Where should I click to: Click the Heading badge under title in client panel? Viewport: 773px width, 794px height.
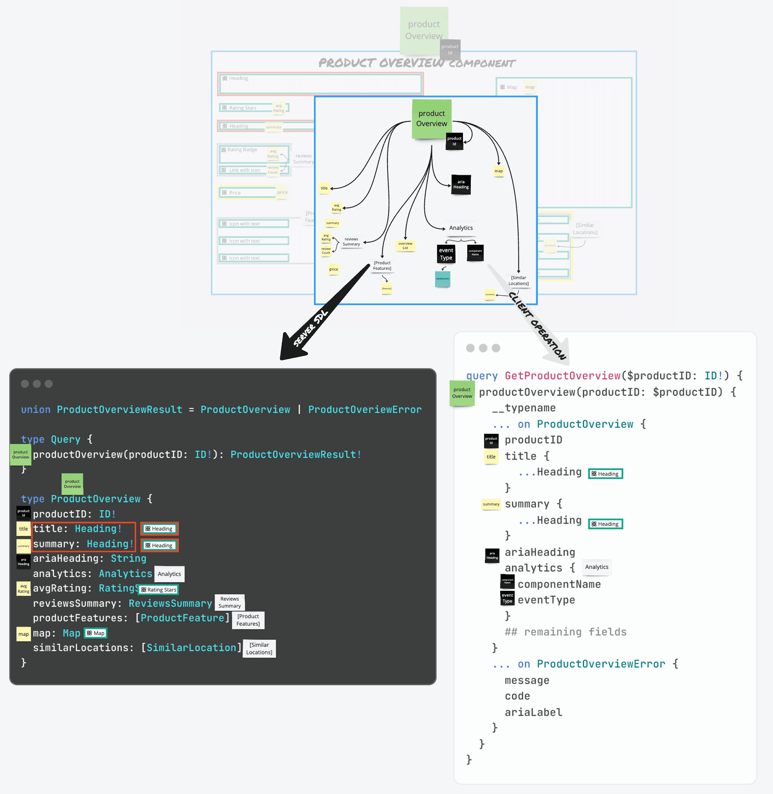[x=605, y=474]
